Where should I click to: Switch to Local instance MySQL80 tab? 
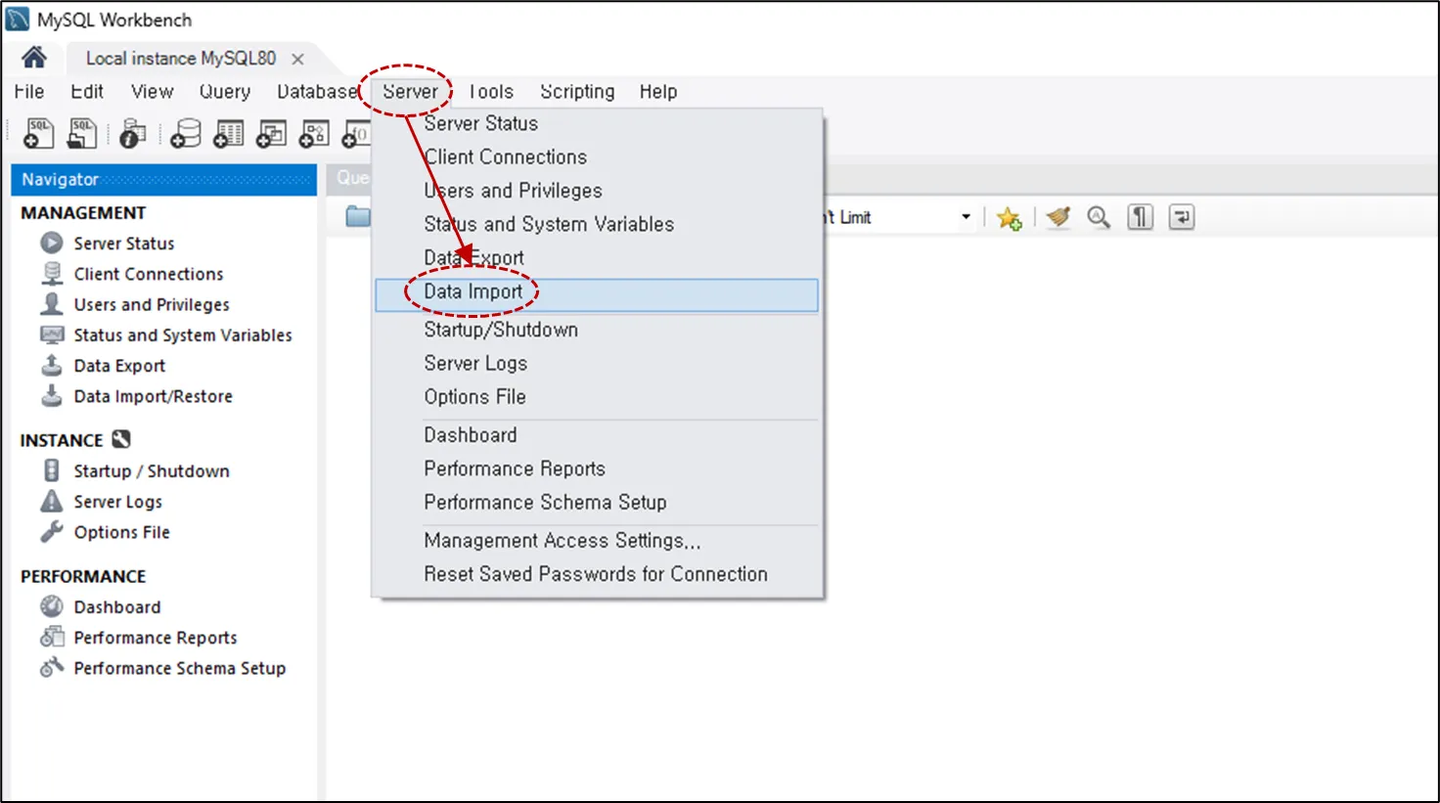tap(181, 59)
